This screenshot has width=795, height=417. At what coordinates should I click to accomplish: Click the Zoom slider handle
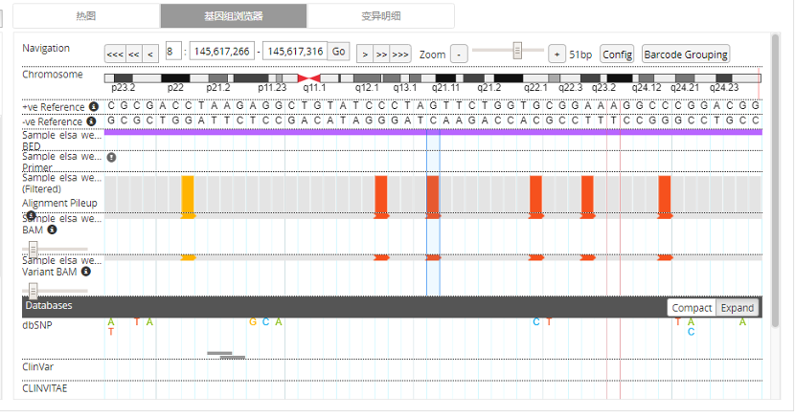pyautogui.click(x=517, y=51)
